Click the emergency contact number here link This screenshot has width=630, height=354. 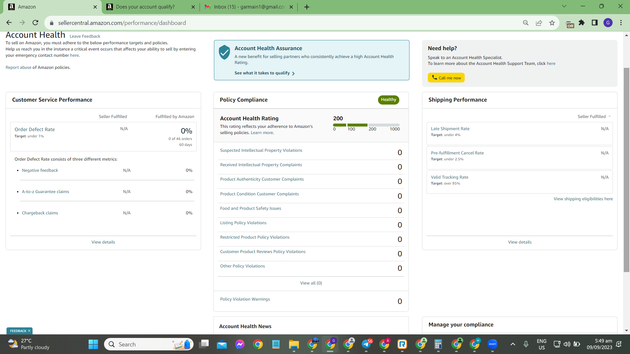point(74,55)
